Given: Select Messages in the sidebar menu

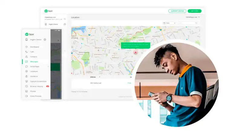Looking at the screenshot, I should [34, 62].
